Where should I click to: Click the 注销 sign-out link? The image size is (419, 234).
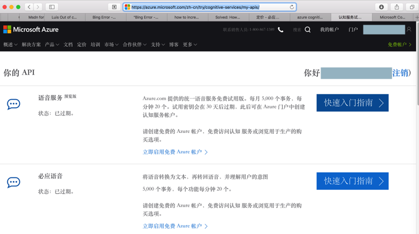click(x=400, y=73)
